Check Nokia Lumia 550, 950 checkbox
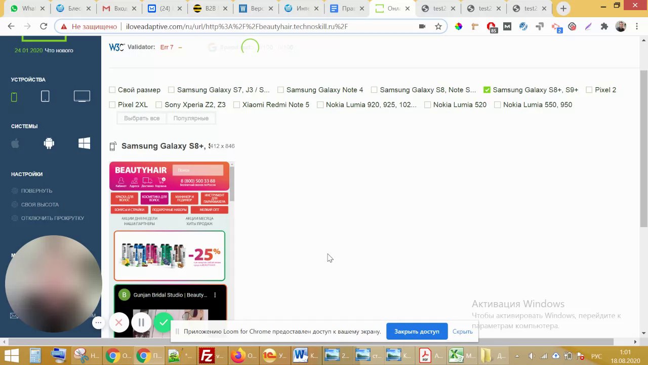Image resolution: width=648 pixels, height=365 pixels. [x=498, y=104]
